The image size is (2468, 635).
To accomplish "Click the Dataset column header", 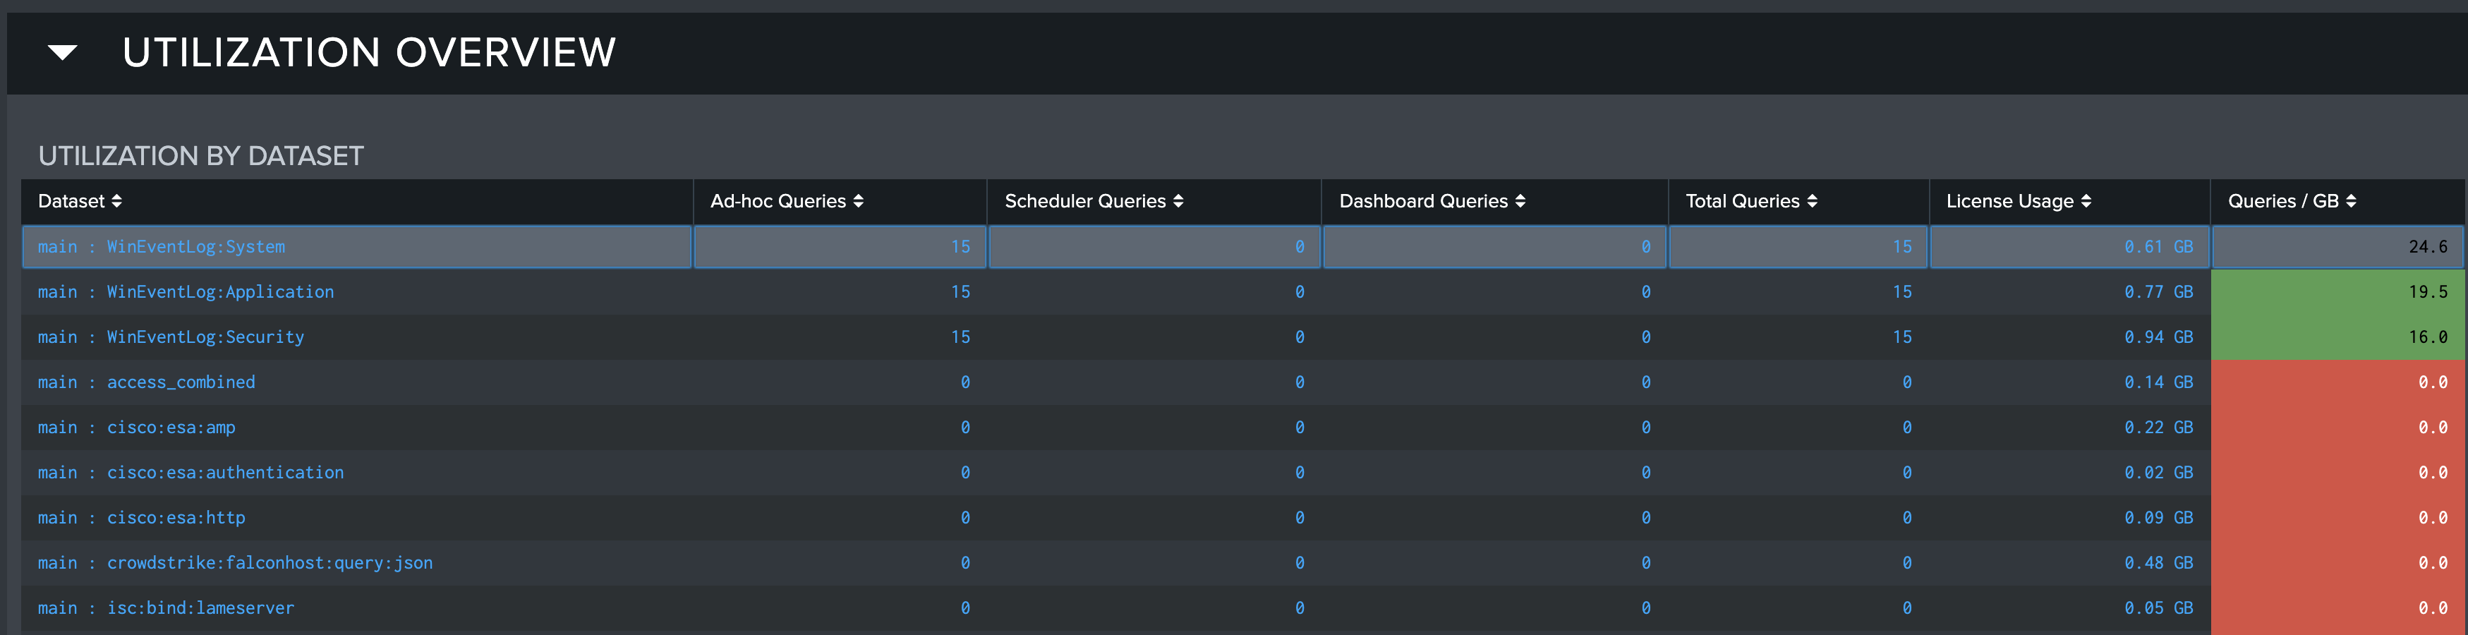I will pos(72,201).
